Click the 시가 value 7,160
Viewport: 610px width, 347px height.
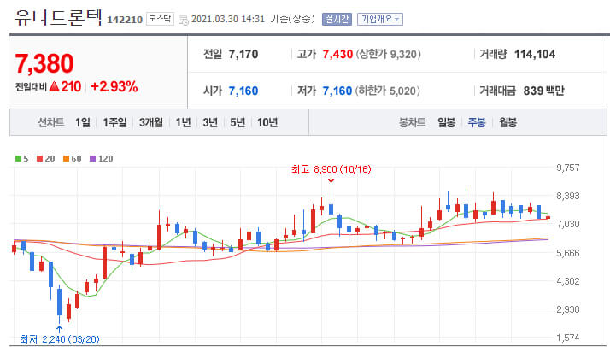(243, 91)
